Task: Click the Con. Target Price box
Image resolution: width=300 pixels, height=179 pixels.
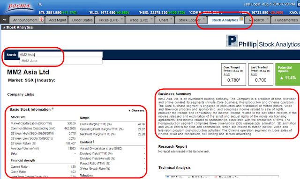Action: (233, 74)
